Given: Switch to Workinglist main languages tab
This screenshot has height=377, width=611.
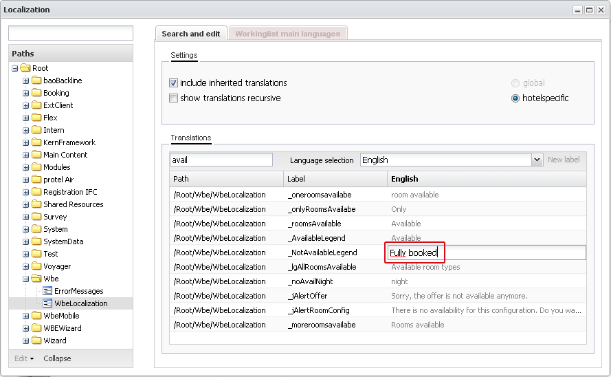Looking at the screenshot, I should tap(288, 34).
